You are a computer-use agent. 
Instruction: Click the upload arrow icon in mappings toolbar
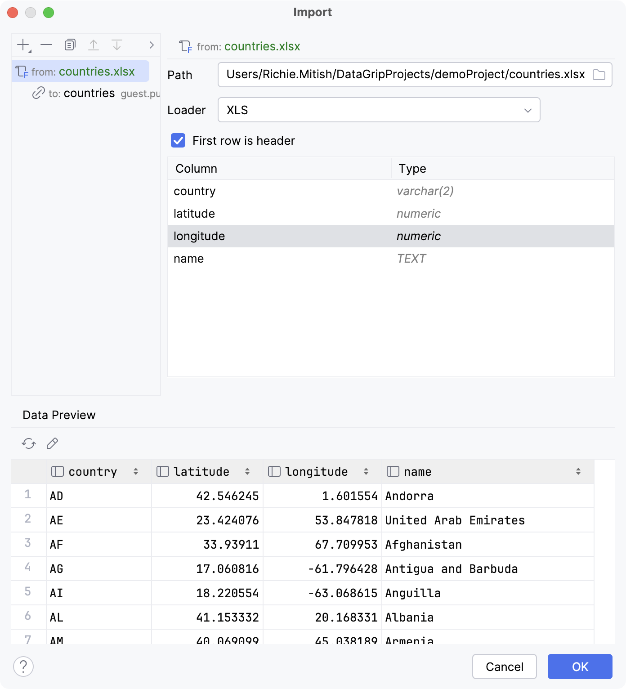coord(94,45)
